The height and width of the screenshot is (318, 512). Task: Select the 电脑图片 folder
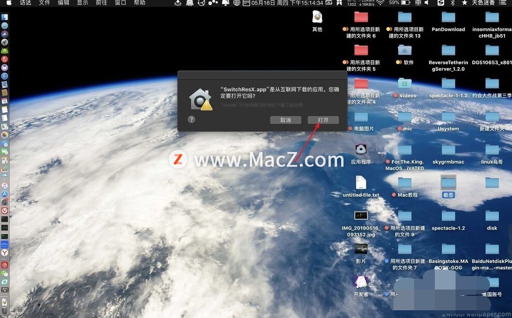tap(361, 121)
